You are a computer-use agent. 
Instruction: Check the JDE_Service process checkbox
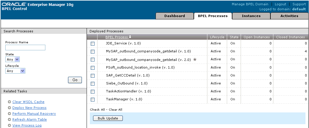click(x=92, y=44)
